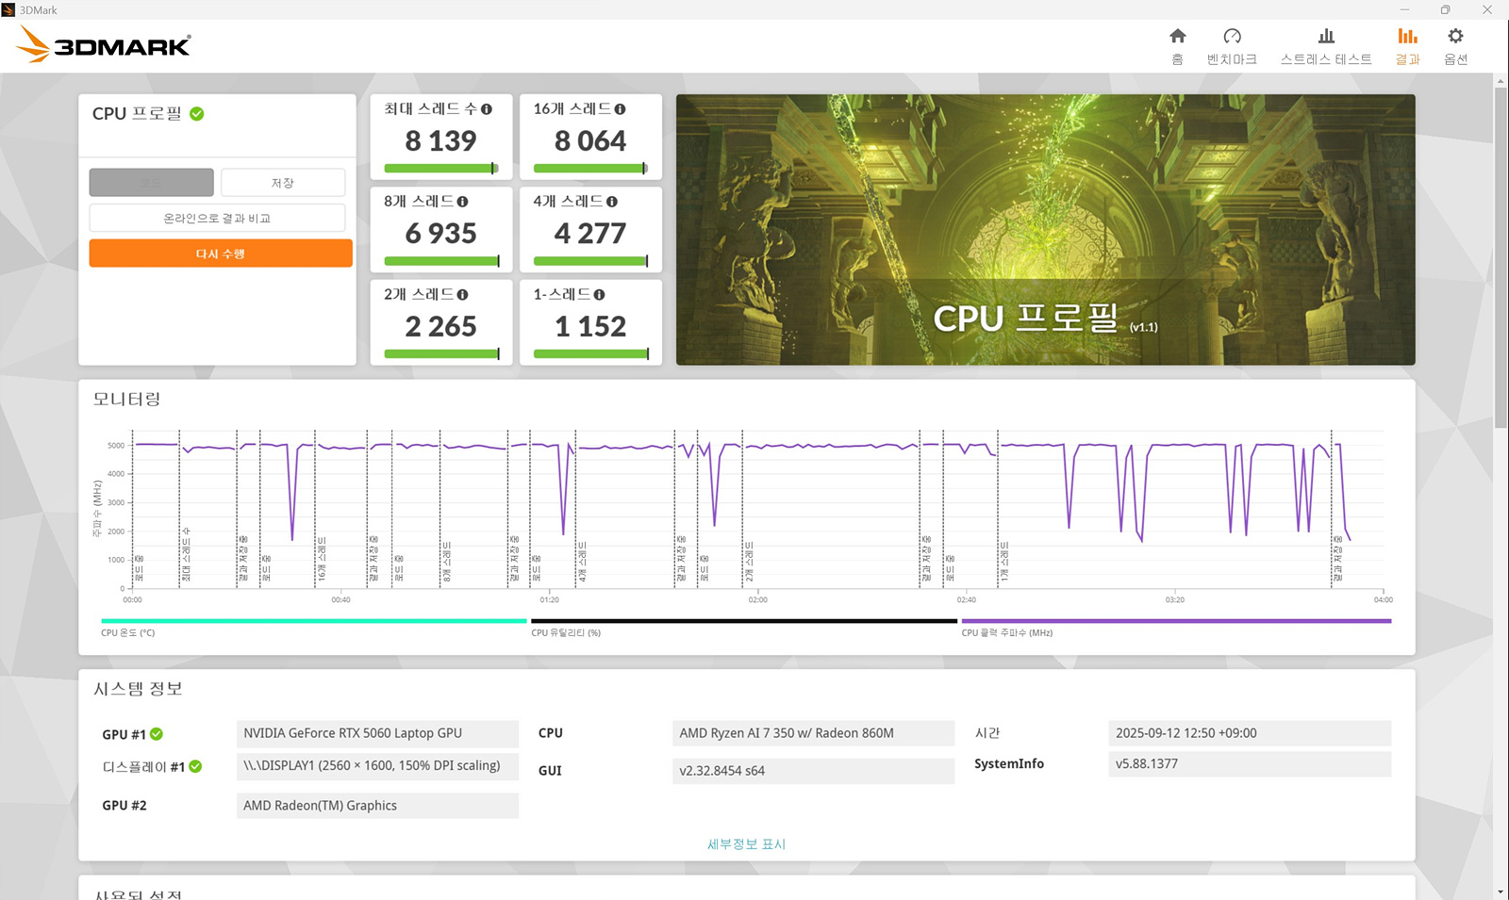Toggle the CPU clock frequency chart legend

pyautogui.click(x=1176, y=626)
